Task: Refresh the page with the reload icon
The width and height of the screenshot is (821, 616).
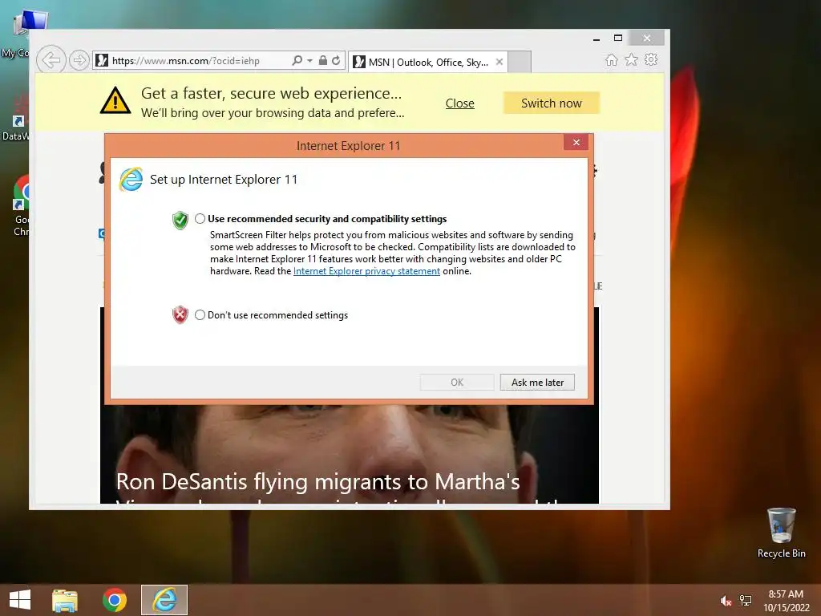Action: pos(336,60)
